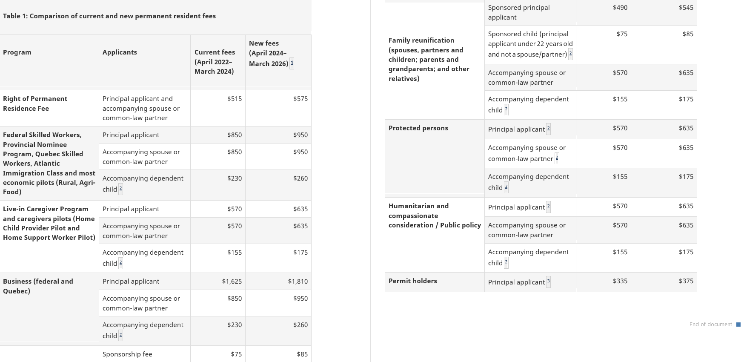Click the blue End of document square
Screen dimensions: 744x362
click(x=738, y=325)
